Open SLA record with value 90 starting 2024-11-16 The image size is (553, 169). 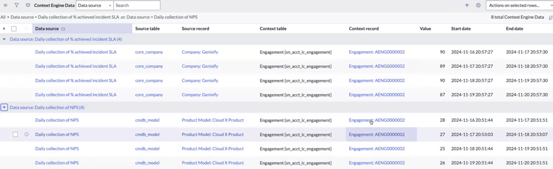[76, 52]
